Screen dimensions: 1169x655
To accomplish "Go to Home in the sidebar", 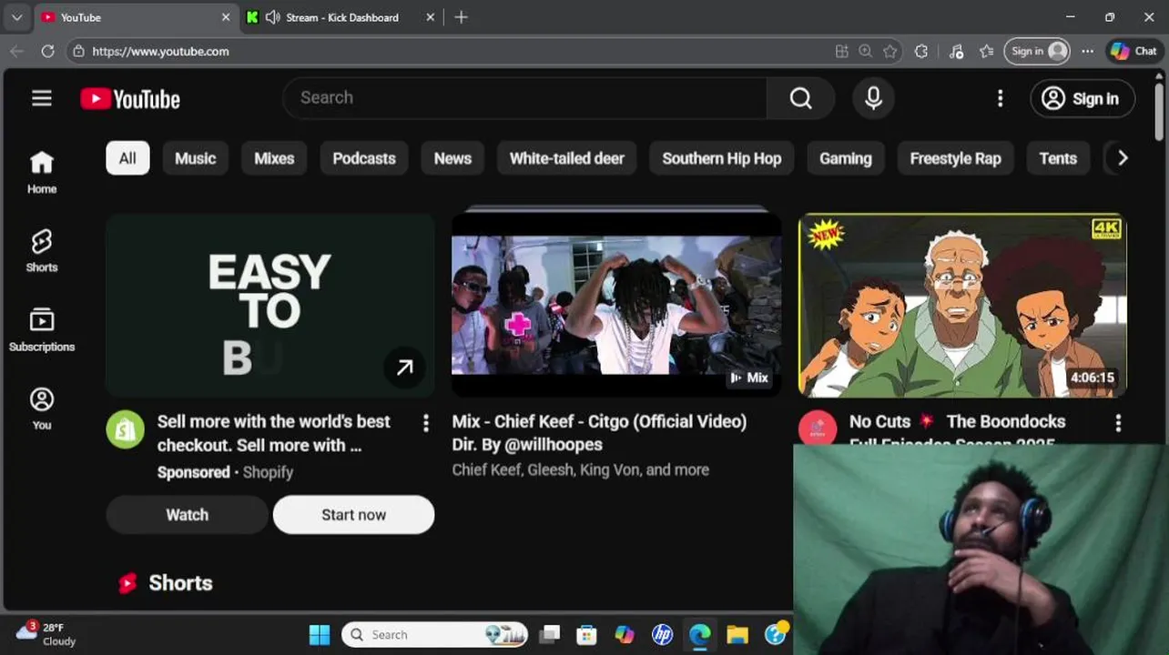I will coord(42,173).
